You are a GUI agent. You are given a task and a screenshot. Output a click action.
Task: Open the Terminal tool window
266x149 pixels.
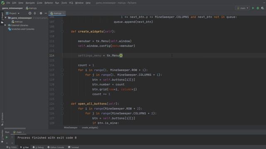point(74,147)
